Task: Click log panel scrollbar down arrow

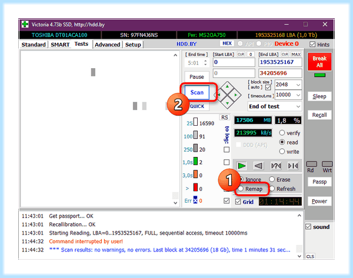Action: tap(299, 256)
